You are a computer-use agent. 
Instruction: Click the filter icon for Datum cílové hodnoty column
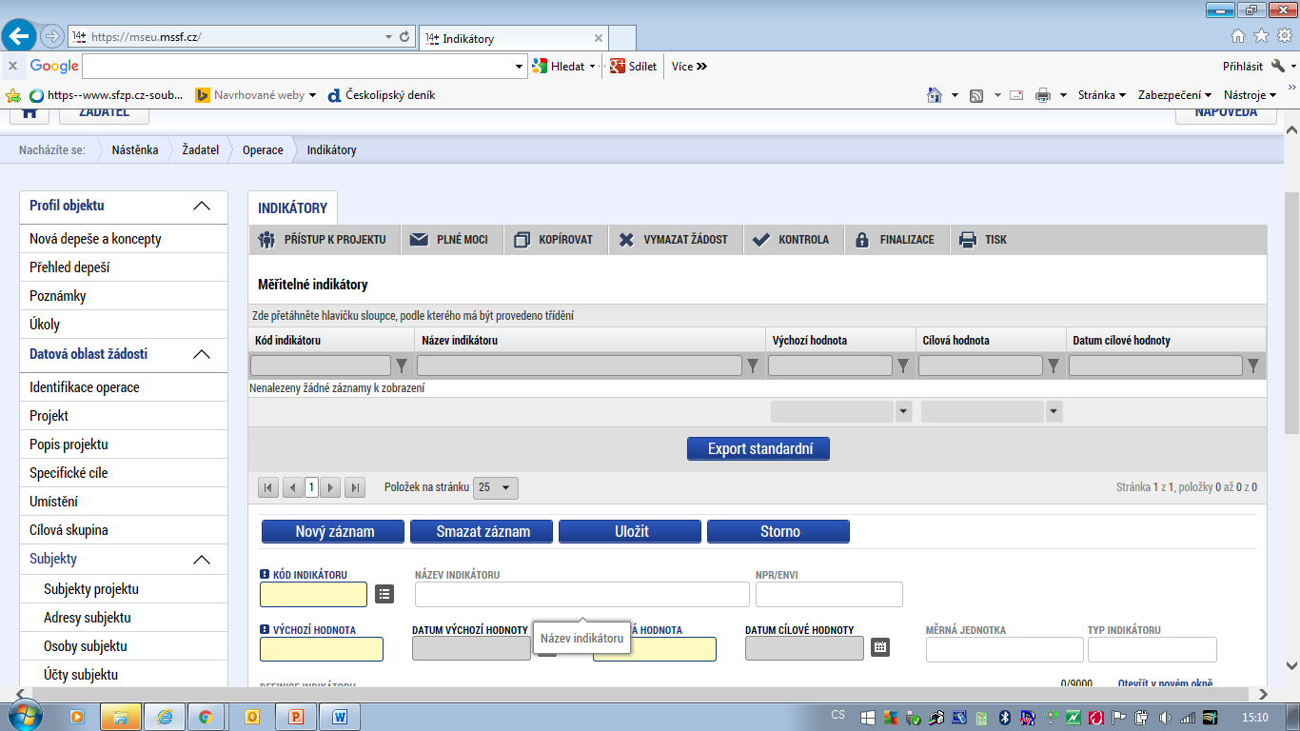click(1253, 365)
